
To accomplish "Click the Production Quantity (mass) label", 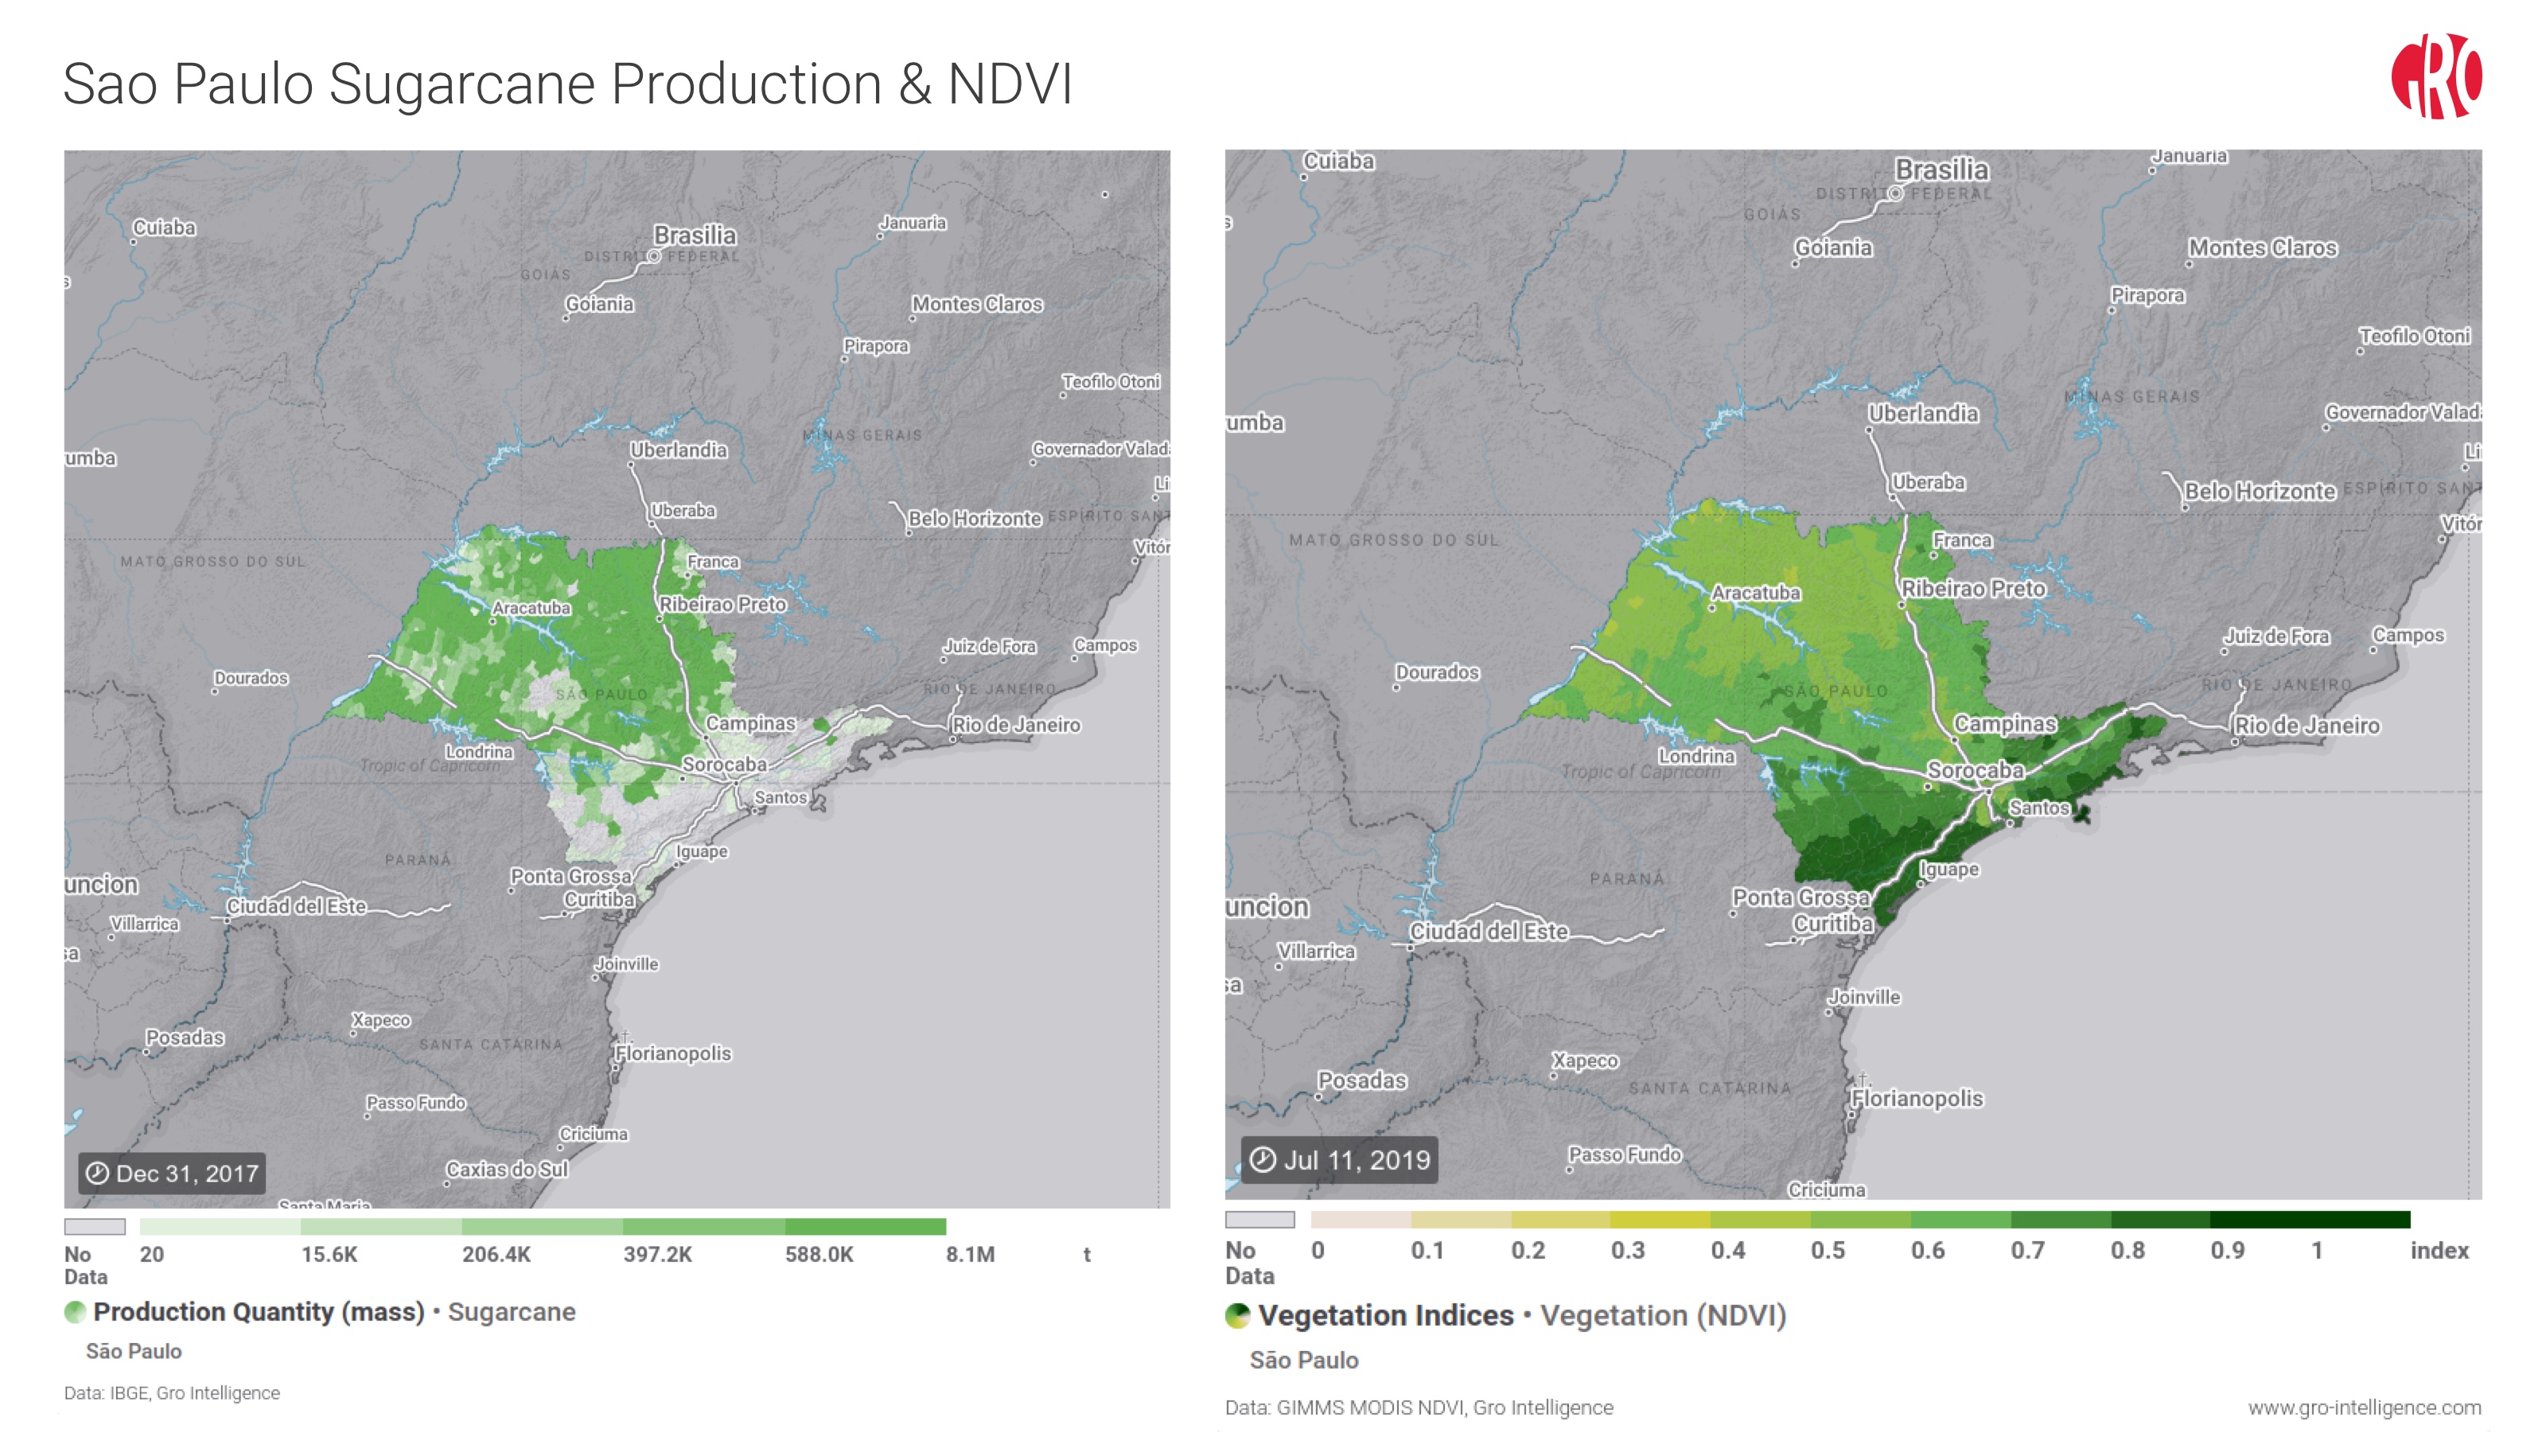I will point(259,1312).
